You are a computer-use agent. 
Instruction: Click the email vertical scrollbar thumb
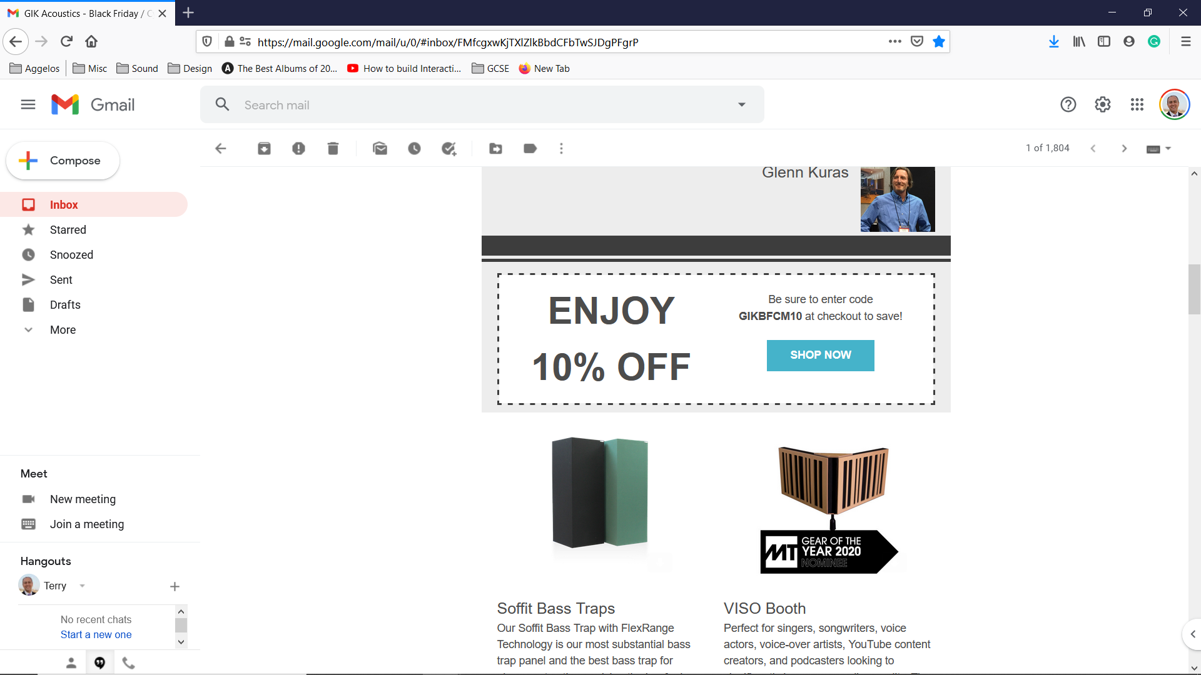1194,289
